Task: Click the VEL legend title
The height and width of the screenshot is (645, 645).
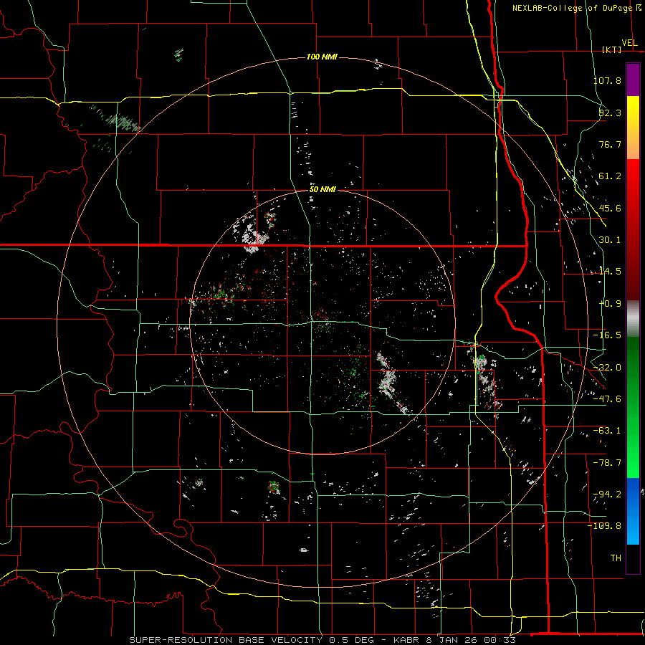Action: (629, 43)
